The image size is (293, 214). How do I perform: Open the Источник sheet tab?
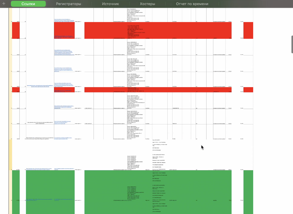coord(110,4)
